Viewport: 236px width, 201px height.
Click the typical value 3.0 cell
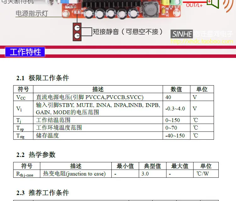tap(153, 174)
